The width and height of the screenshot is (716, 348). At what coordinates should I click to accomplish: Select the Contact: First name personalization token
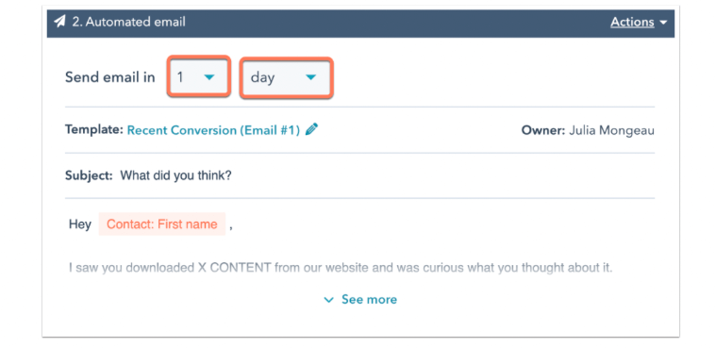[x=162, y=224]
